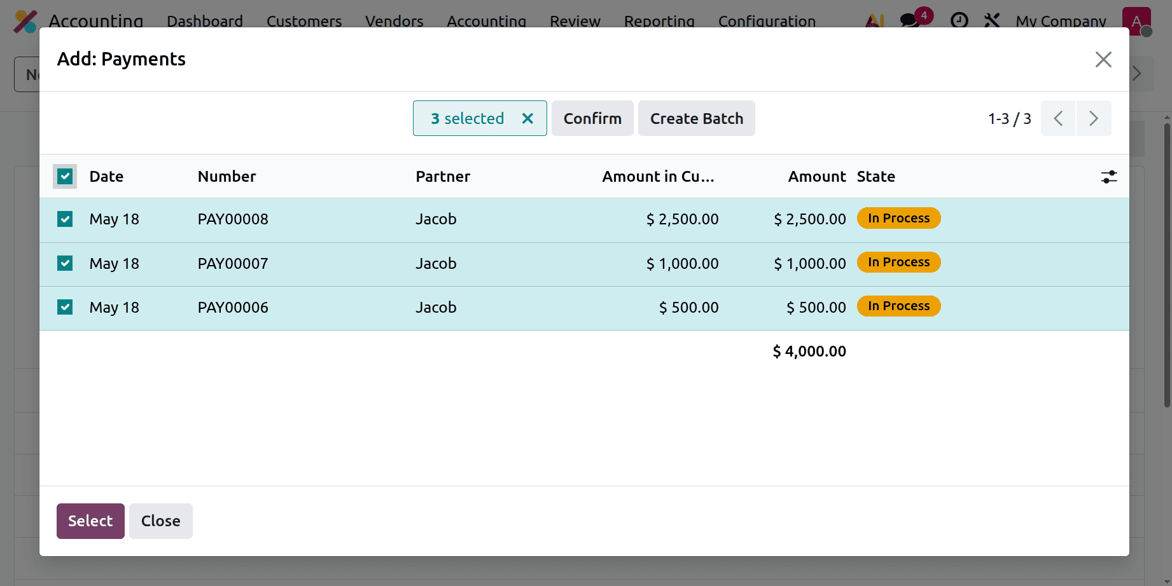The image size is (1172, 586).
Task: Go to previous page of payments
Action: (1058, 118)
